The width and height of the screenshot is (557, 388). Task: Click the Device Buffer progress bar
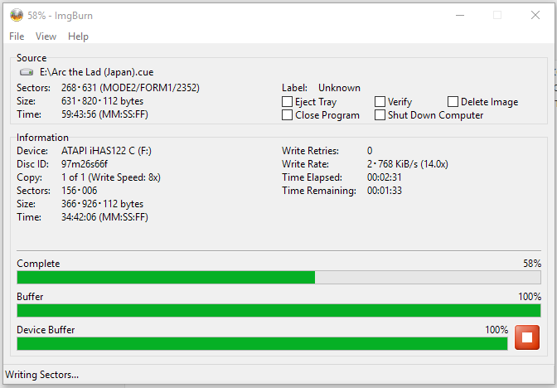point(262,343)
